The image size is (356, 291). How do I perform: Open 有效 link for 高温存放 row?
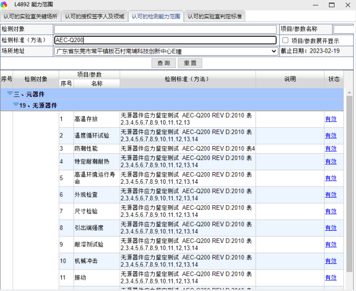tap(330, 119)
